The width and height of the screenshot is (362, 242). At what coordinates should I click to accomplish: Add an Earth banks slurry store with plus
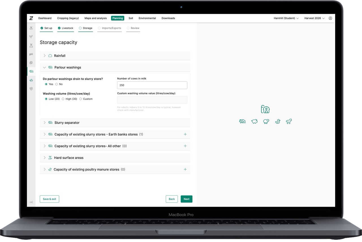coord(185,134)
